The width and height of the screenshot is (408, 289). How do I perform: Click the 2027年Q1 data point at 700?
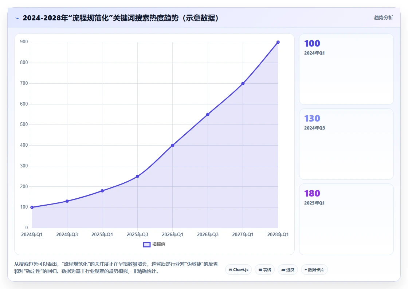point(243,83)
